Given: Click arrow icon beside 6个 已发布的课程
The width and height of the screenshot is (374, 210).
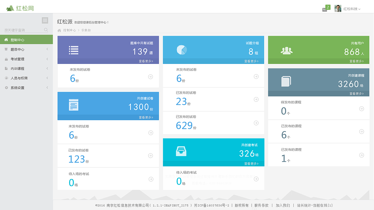Looking at the screenshot, I should pos(361,132).
